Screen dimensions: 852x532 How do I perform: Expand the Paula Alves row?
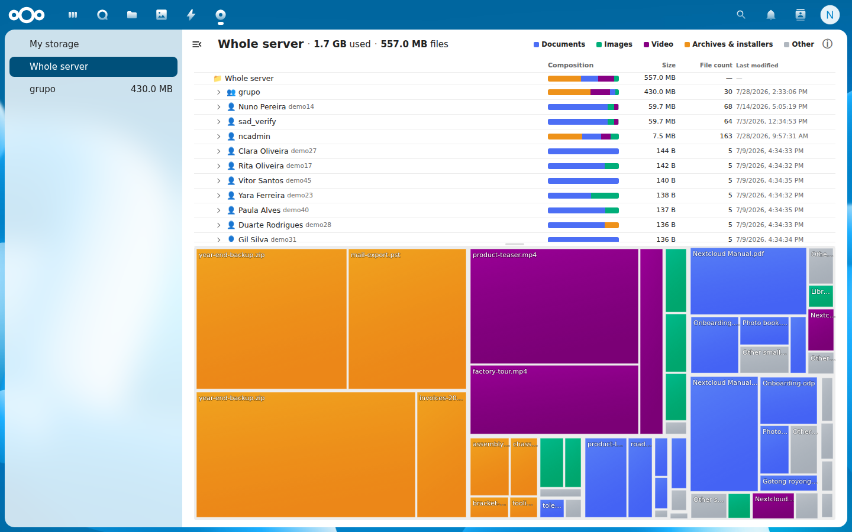218,210
